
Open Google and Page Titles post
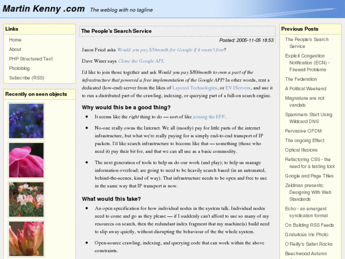point(309,176)
